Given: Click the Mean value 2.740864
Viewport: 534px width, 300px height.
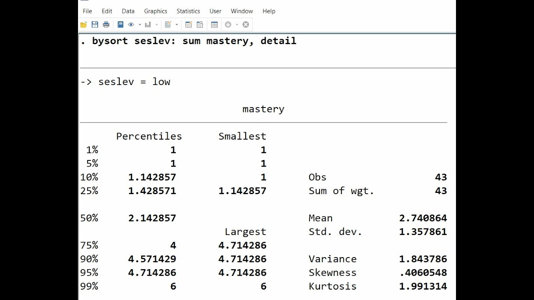Looking at the screenshot, I should tap(423, 218).
